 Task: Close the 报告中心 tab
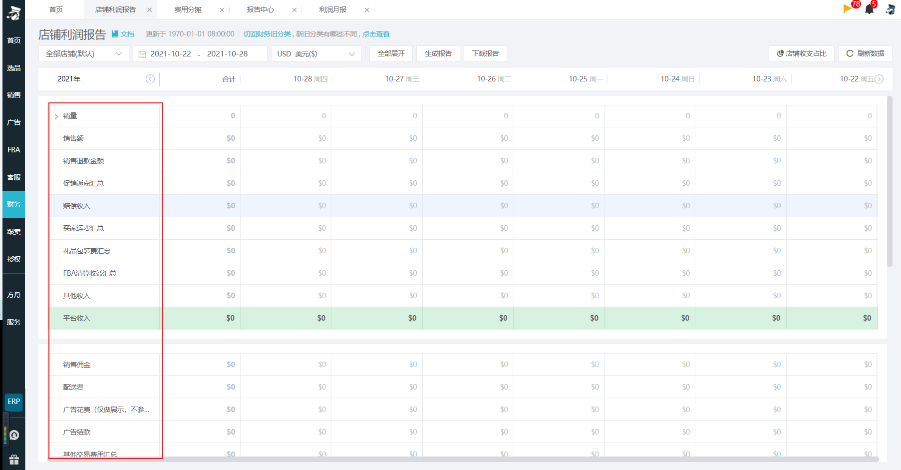(294, 10)
